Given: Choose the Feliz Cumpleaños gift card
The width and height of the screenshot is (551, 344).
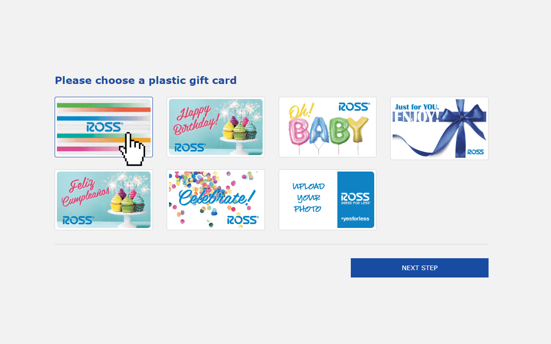Looking at the screenshot, I should pyautogui.click(x=104, y=200).
